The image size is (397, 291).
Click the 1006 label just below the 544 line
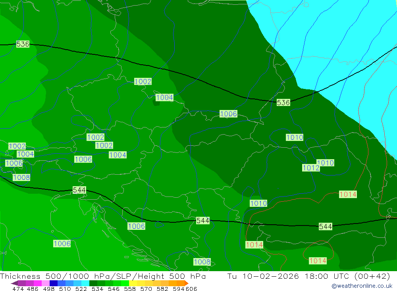[137, 226]
